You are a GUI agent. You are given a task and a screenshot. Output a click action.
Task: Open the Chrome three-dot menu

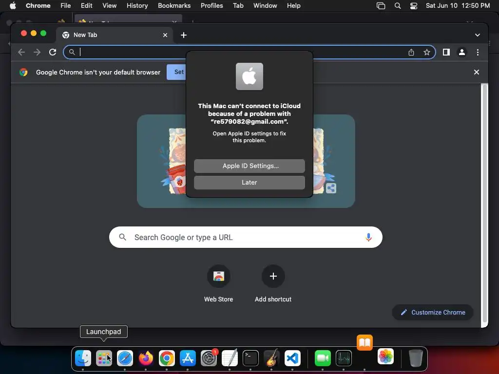point(478,52)
